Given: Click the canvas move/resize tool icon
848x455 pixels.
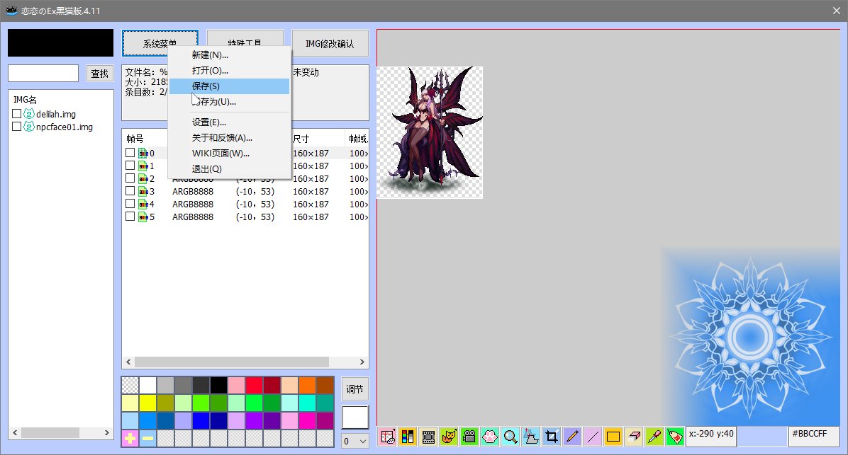Looking at the screenshot, I should point(531,437).
